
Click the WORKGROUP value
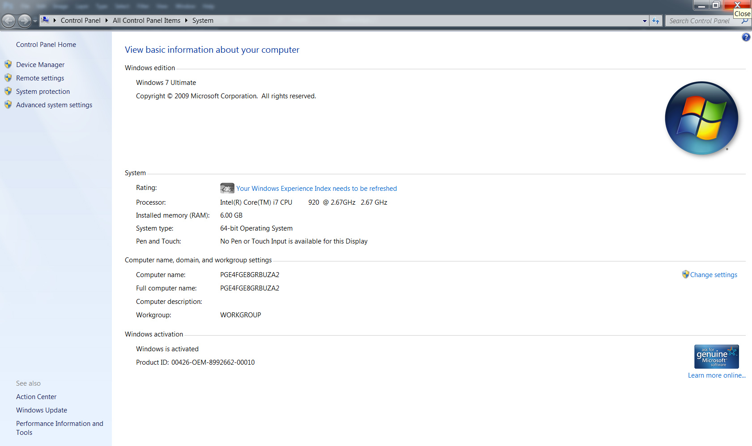pos(240,315)
